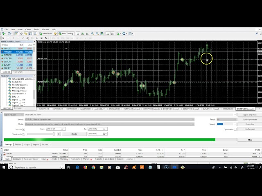The width and height of the screenshot is (262, 196).
Task: Select AUDUSD row in Market Watch
Action: click(x=9, y=52)
